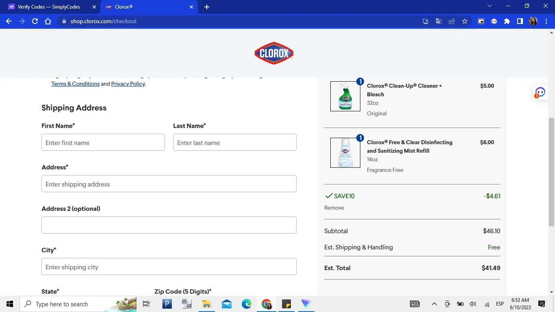
Task: Open File Explorer from the taskbar
Action: tap(206, 304)
